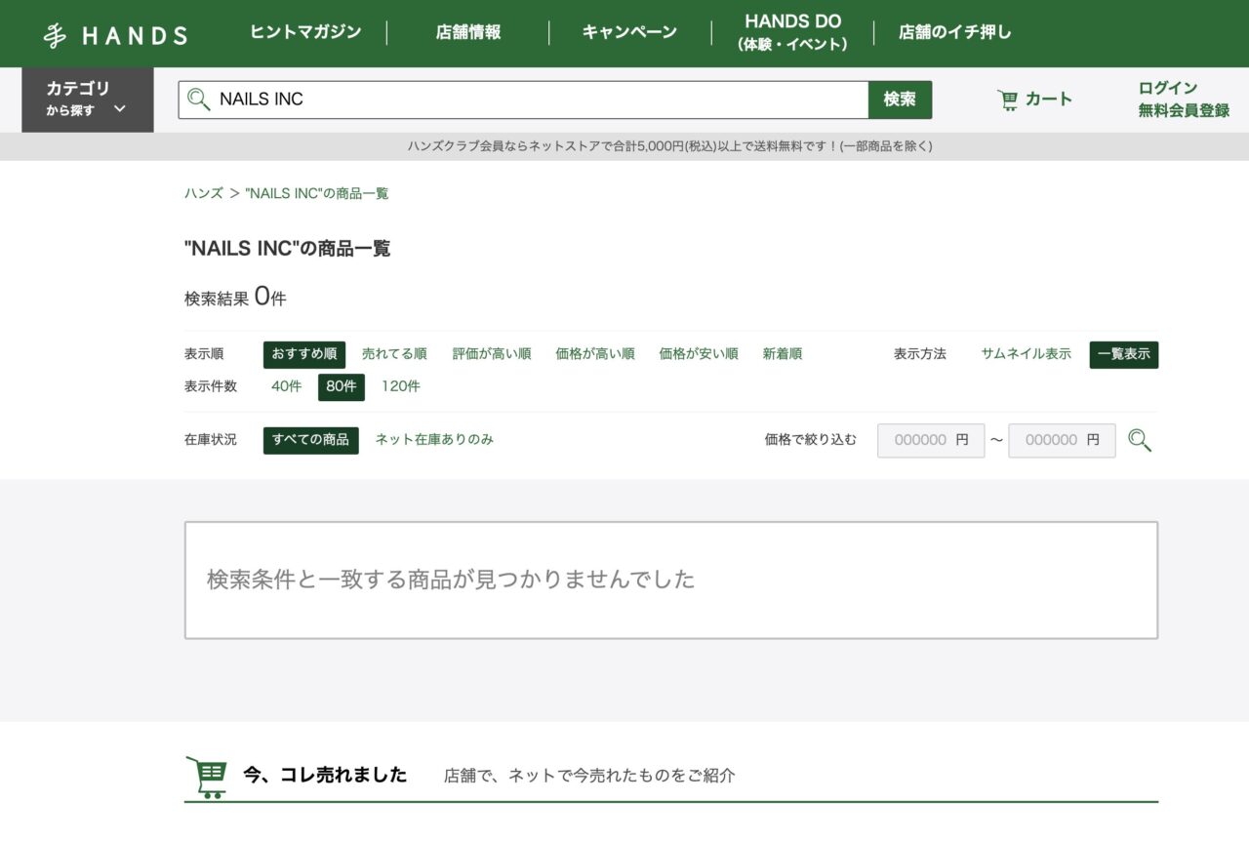Click the green cart icon beside 今、コレ売れました
This screenshot has width=1249, height=841.
[206, 777]
